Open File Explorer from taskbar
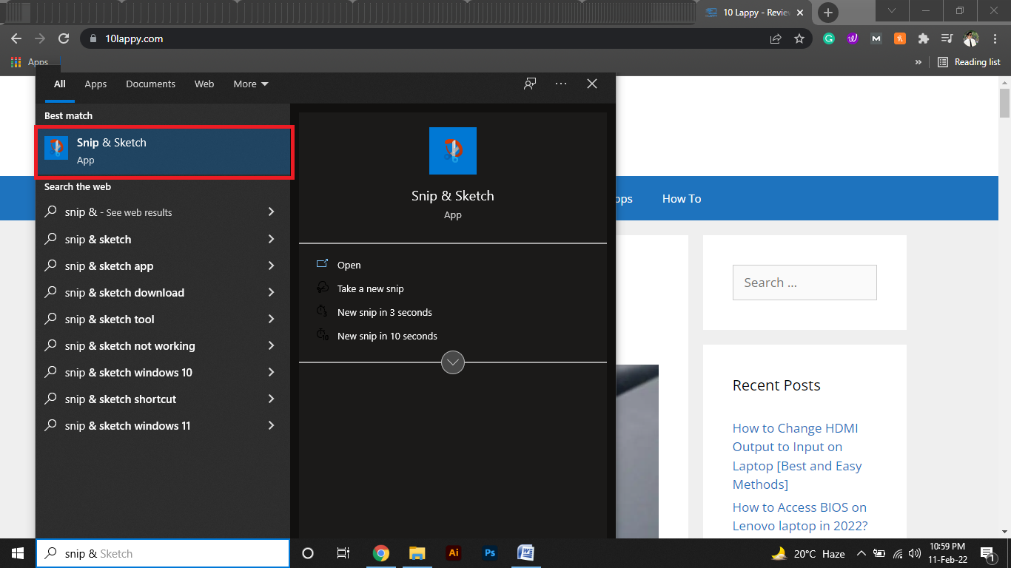Viewport: 1011px width, 568px height. click(x=417, y=553)
